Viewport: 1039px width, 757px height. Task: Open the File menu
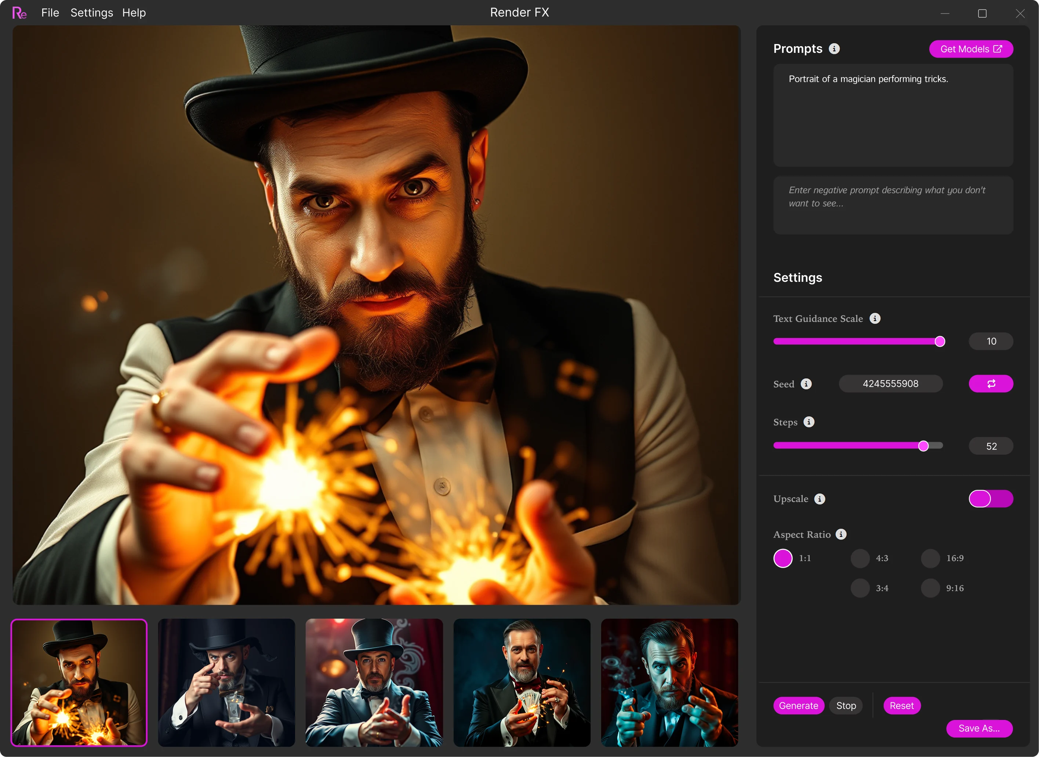(x=50, y=13)
